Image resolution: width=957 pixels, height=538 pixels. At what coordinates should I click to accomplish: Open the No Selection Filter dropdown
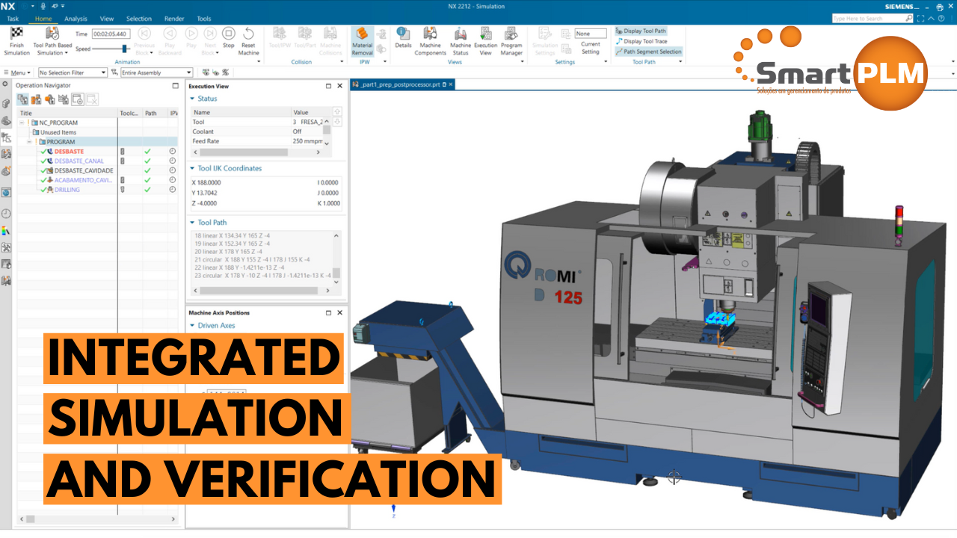click(x=73, y=72)
